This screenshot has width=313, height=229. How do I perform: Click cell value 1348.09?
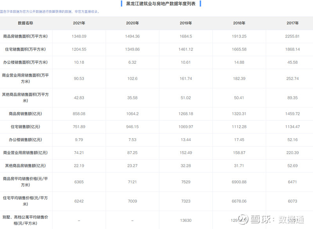point(79,36)
